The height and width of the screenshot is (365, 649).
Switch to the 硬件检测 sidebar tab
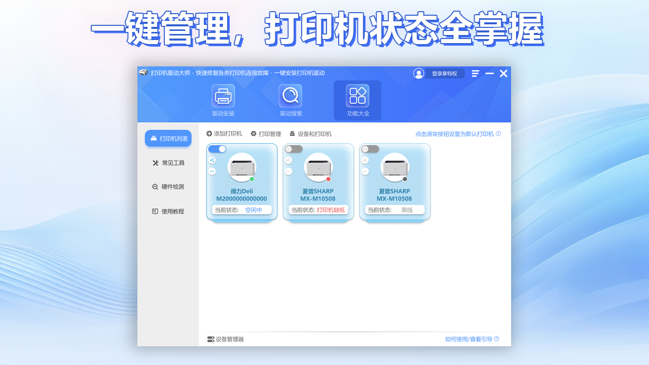(169, 187)
